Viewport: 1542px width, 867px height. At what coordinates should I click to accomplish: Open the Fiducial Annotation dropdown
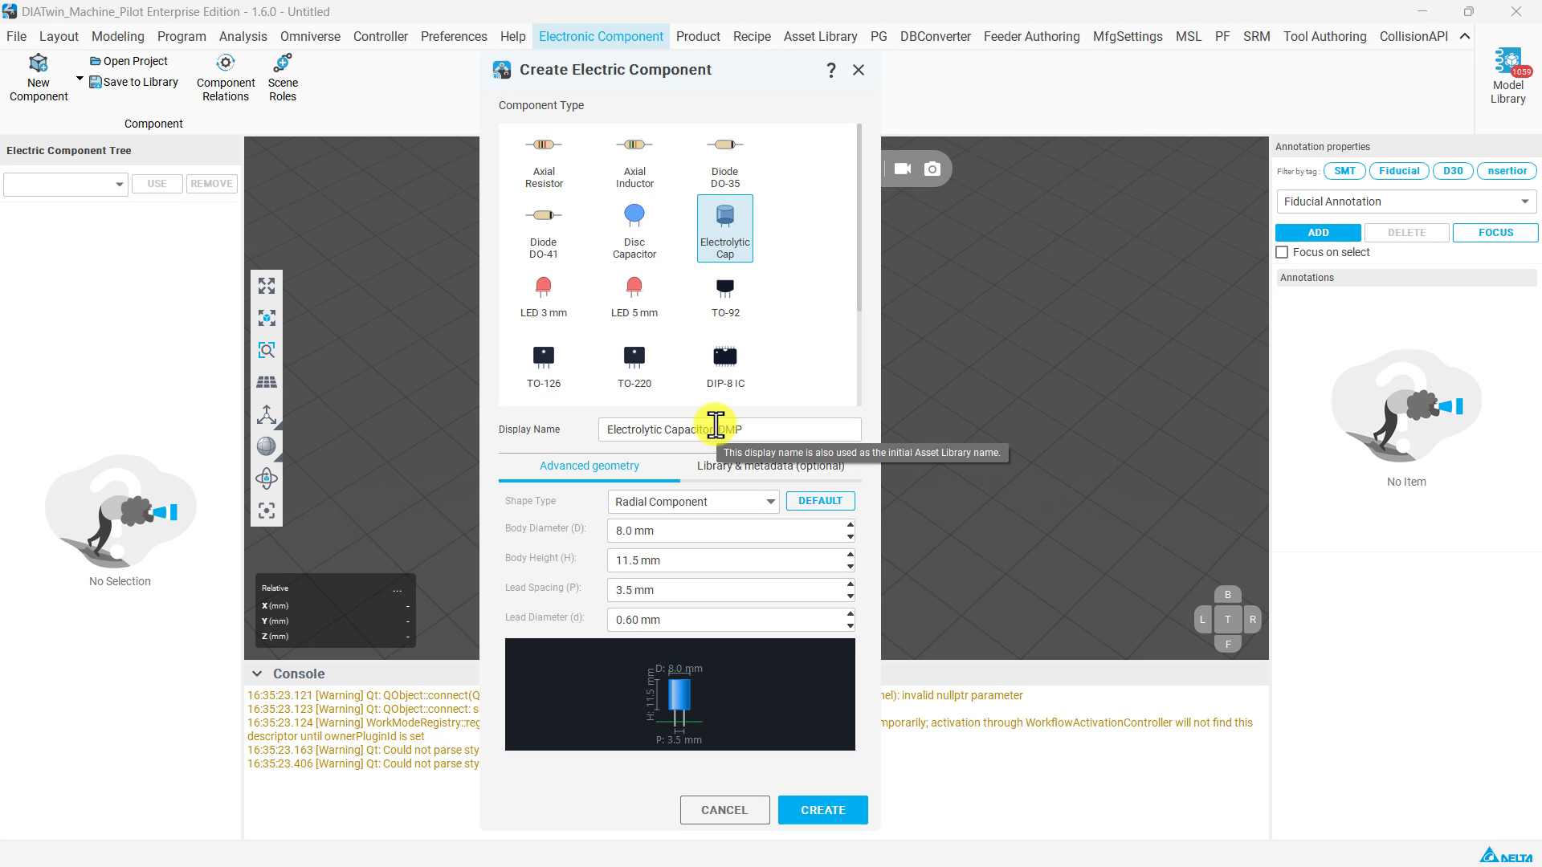tap(1406, 201)
